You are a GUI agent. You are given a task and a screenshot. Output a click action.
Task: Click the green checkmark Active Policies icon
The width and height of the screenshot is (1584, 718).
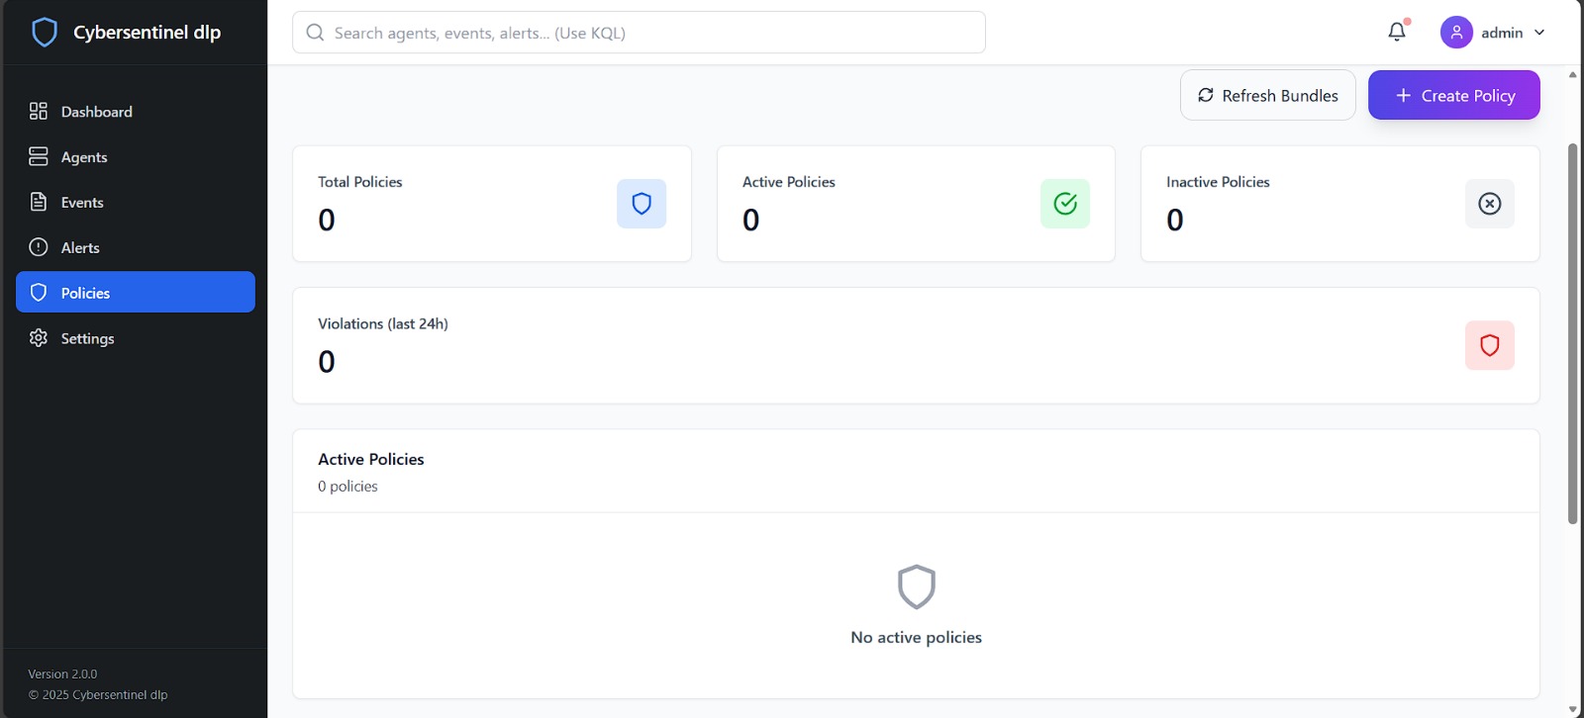(1065, 204)
